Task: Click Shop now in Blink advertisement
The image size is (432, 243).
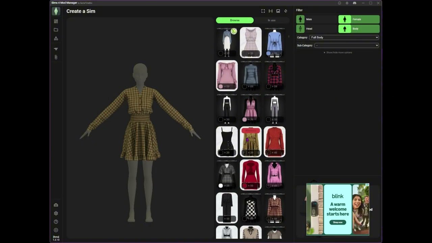Action: click(338, 222)
